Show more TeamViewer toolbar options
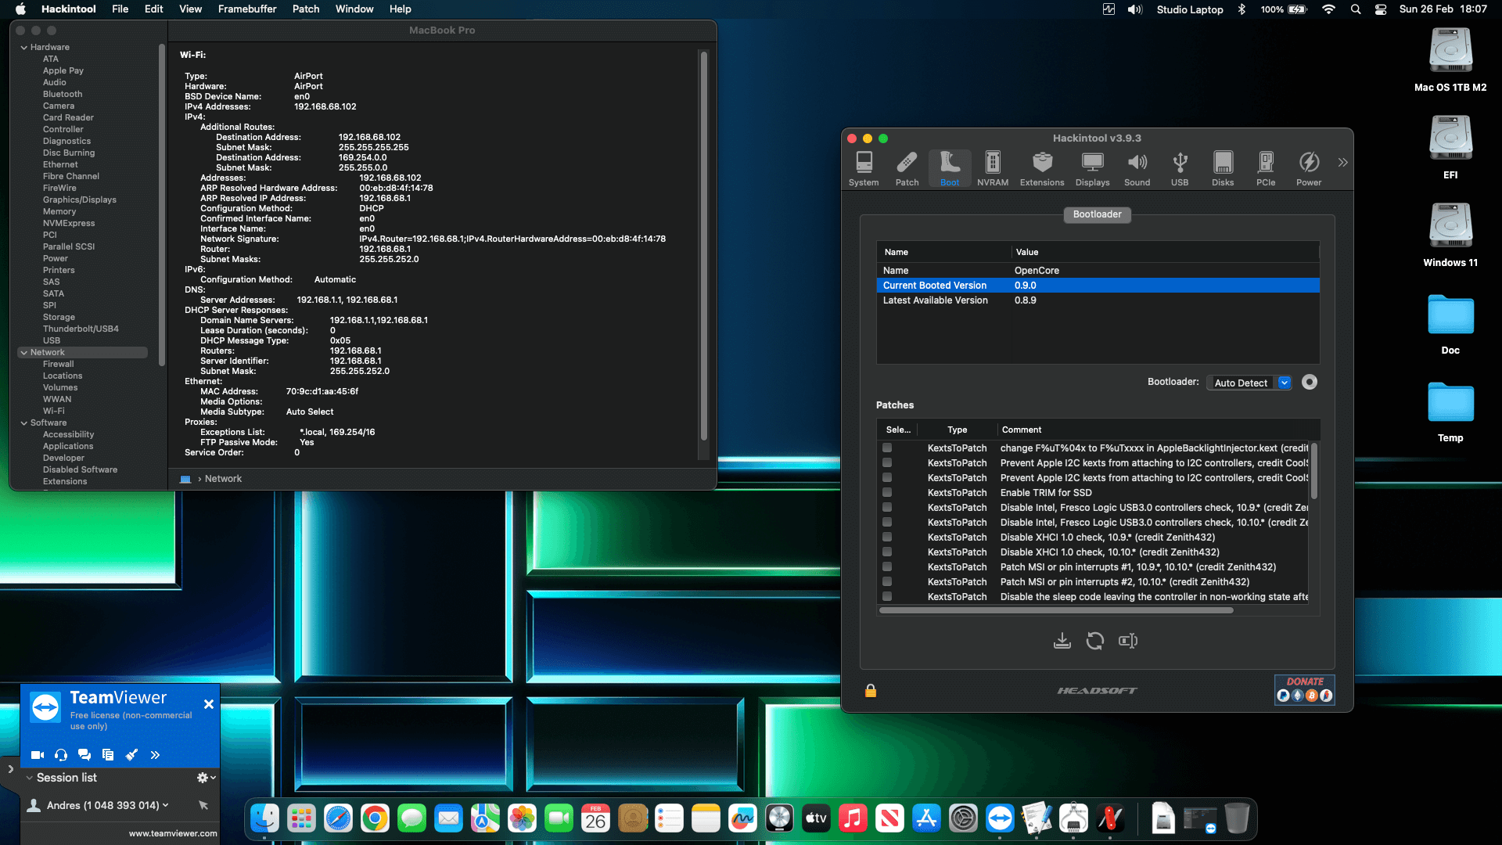Image resolution: width=1502 pixels, height=845 pixels. coord(155,755)
